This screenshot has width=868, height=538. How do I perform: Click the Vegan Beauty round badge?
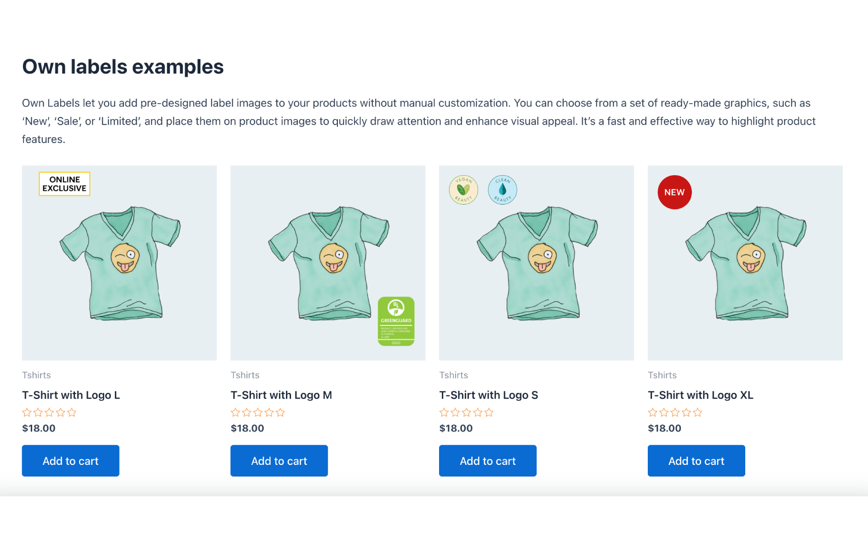pos(463,189)
